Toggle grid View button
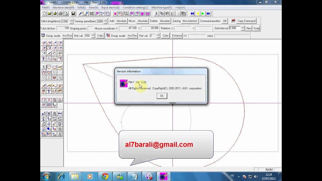Viewport: 322px width, 181px height. pyautogui.click(x=249, y=28)
